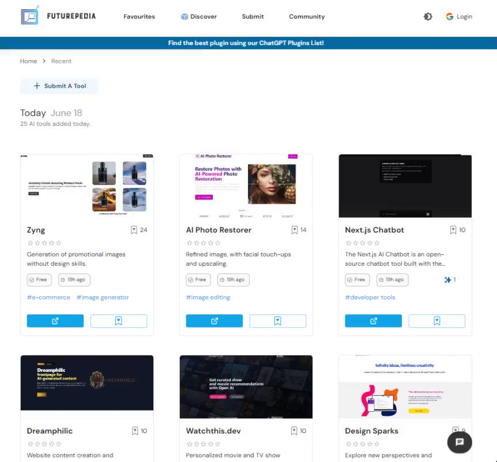
Task: Click the ChatGPT Plugins List banner
Action: [246, 43]
